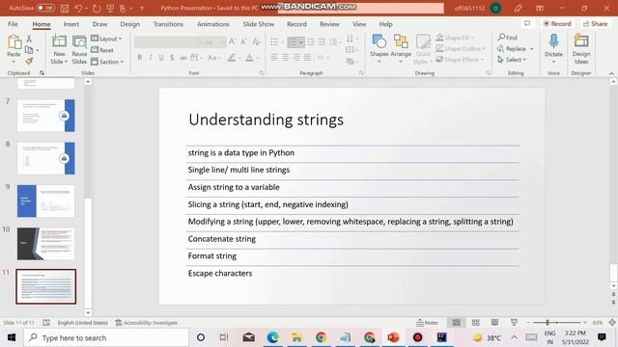
Task: Toggle Normal view button
Action: [456, 323]
